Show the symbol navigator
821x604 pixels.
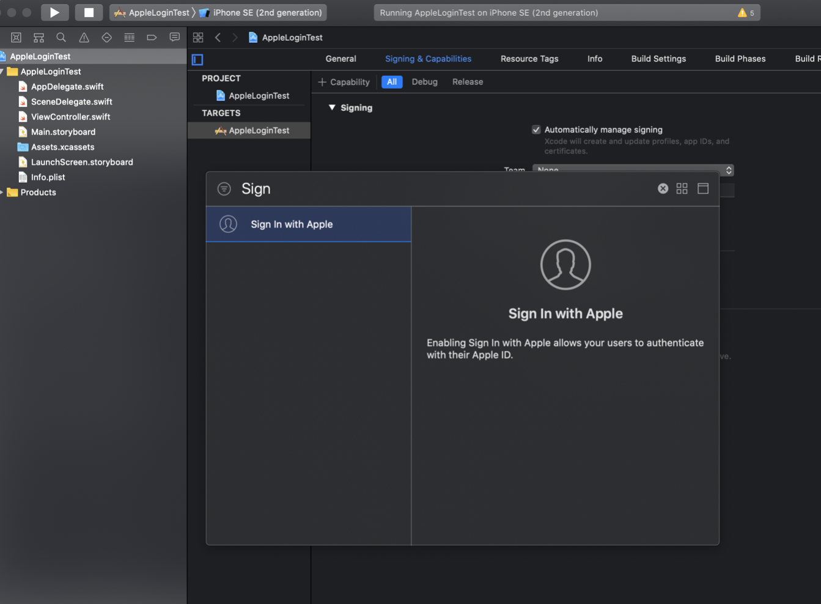tap(39, 37)
